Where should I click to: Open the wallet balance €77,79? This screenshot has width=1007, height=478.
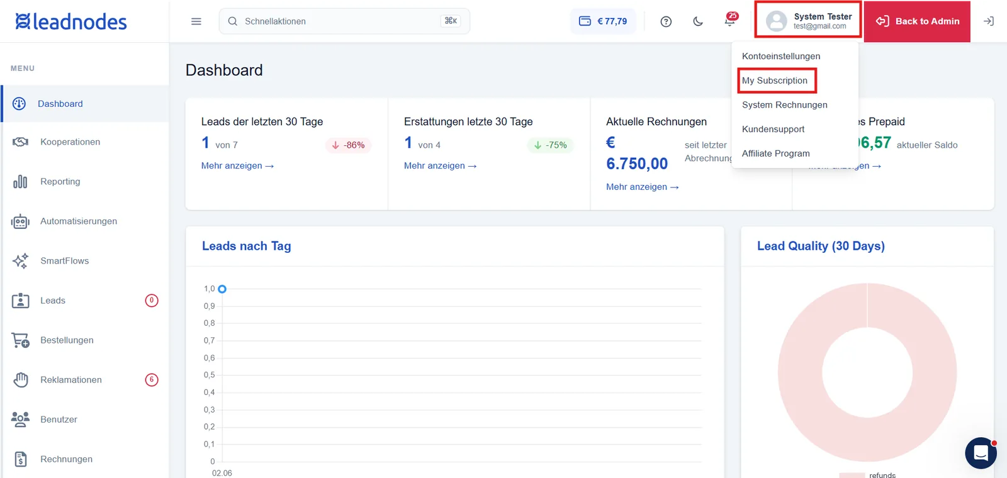pos(603,21)
